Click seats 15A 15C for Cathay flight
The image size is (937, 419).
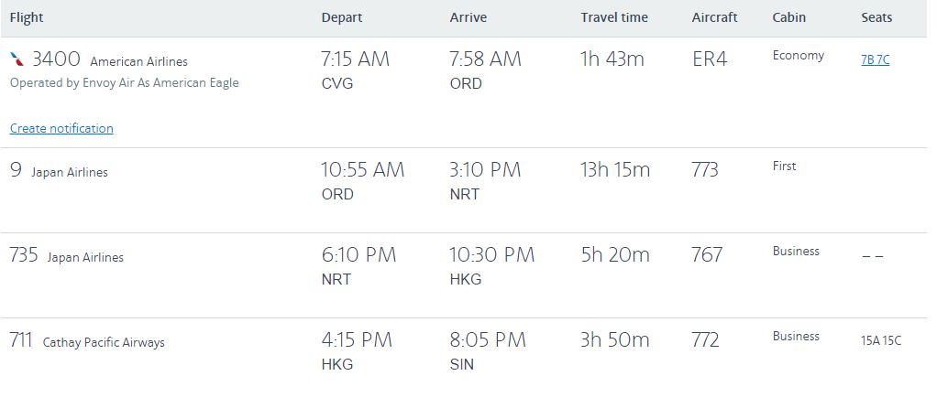pyautogui.click(x=881, y=340)
